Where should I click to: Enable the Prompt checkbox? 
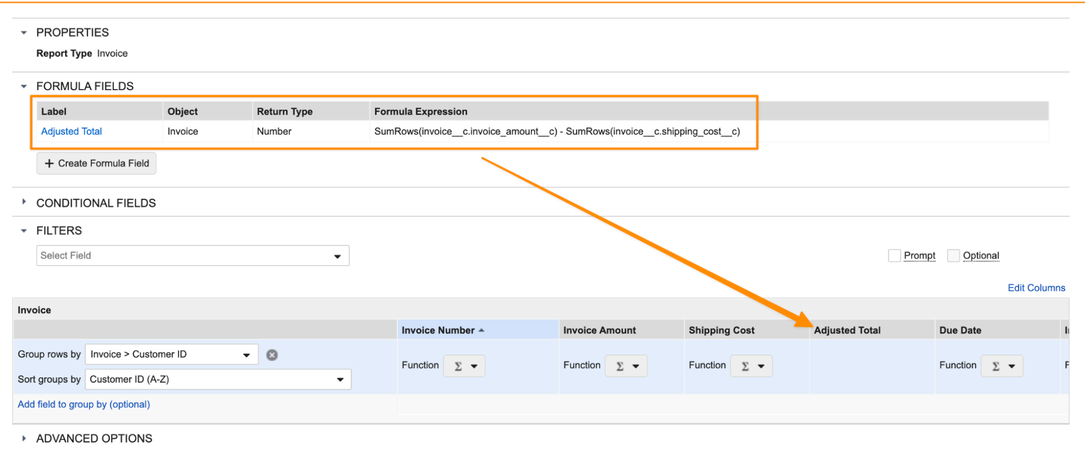[894, 255]
